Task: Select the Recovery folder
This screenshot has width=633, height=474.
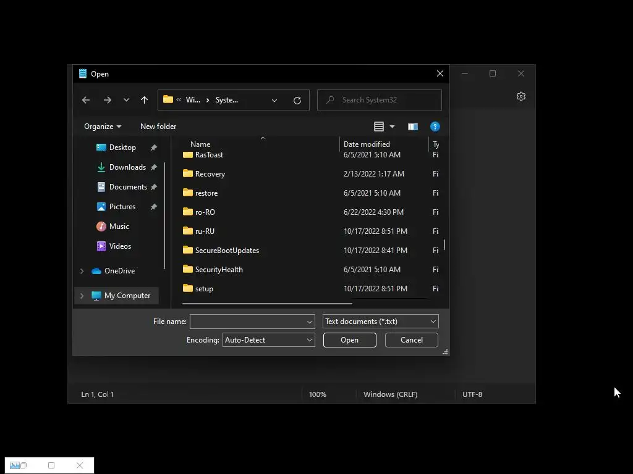Action: click(210, 174)
